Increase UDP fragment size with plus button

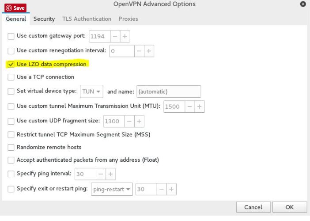coord(139,121)
